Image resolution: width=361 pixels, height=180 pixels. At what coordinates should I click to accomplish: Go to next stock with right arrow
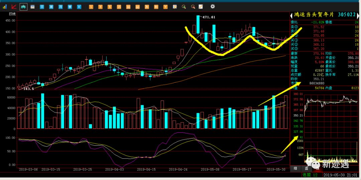coord(358,16)
